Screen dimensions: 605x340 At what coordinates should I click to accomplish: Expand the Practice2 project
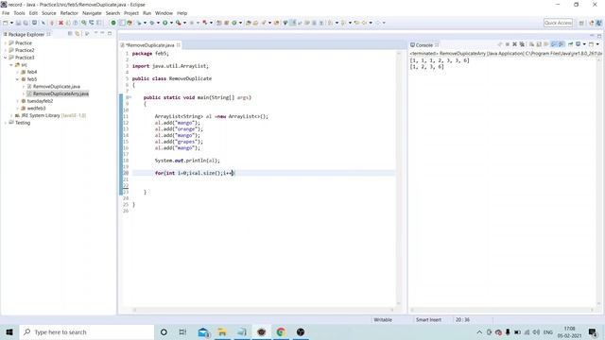[6, 50]
